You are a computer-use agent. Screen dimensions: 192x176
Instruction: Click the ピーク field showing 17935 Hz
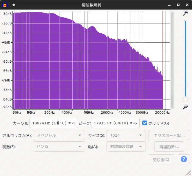point(115,123)
